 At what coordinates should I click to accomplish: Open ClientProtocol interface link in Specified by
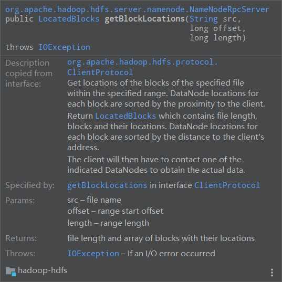click(x=227, y=185)
